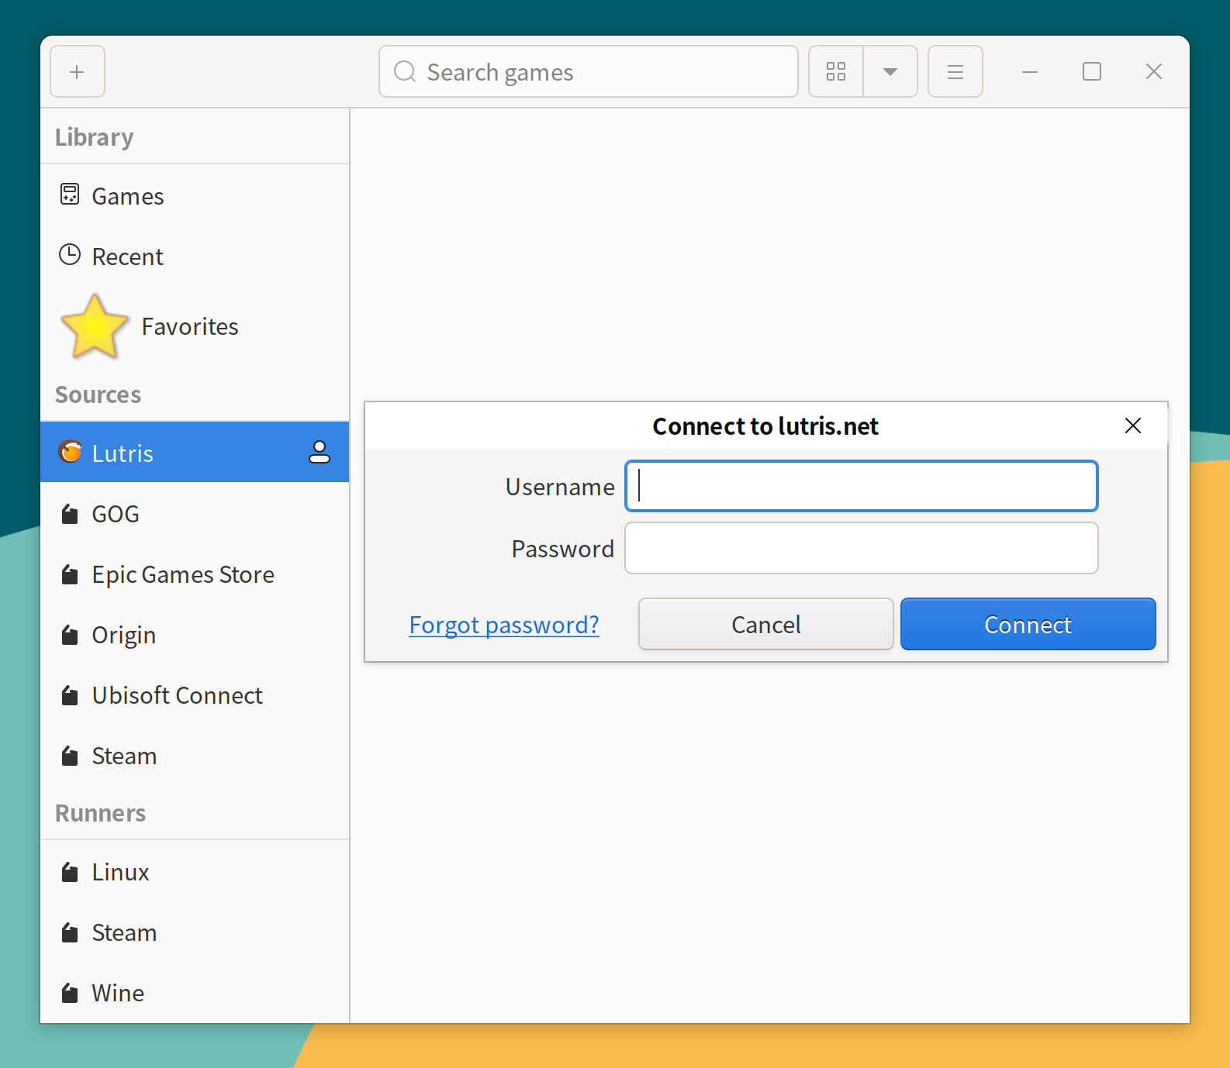Select Wine runner label

118,993
